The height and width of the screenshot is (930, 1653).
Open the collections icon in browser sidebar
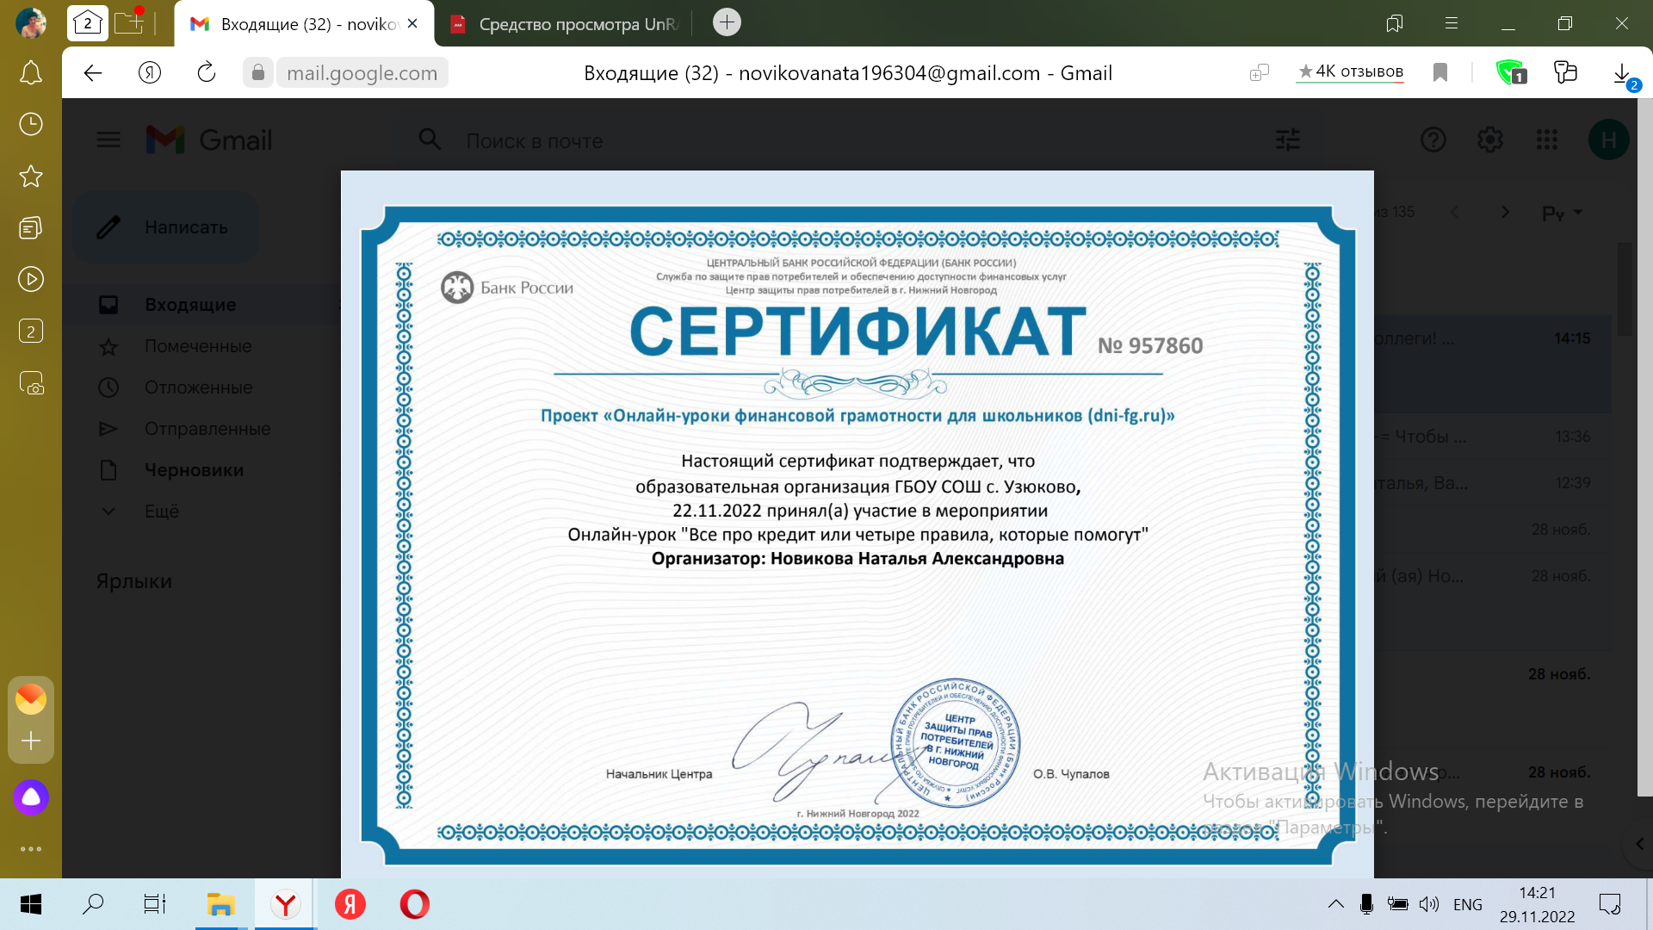coord(31,228)
